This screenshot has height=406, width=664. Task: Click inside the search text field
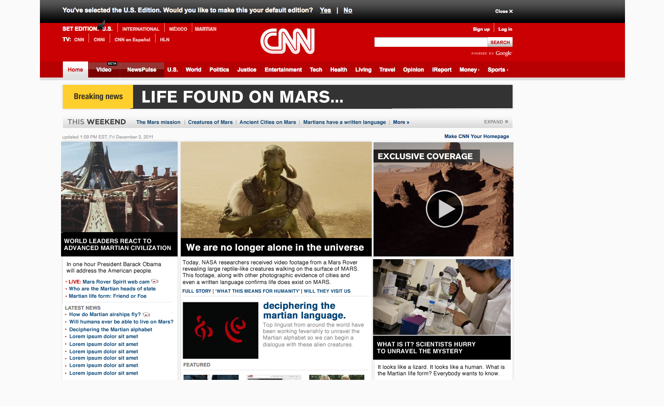pyautogui.click(x=431, y=42)
